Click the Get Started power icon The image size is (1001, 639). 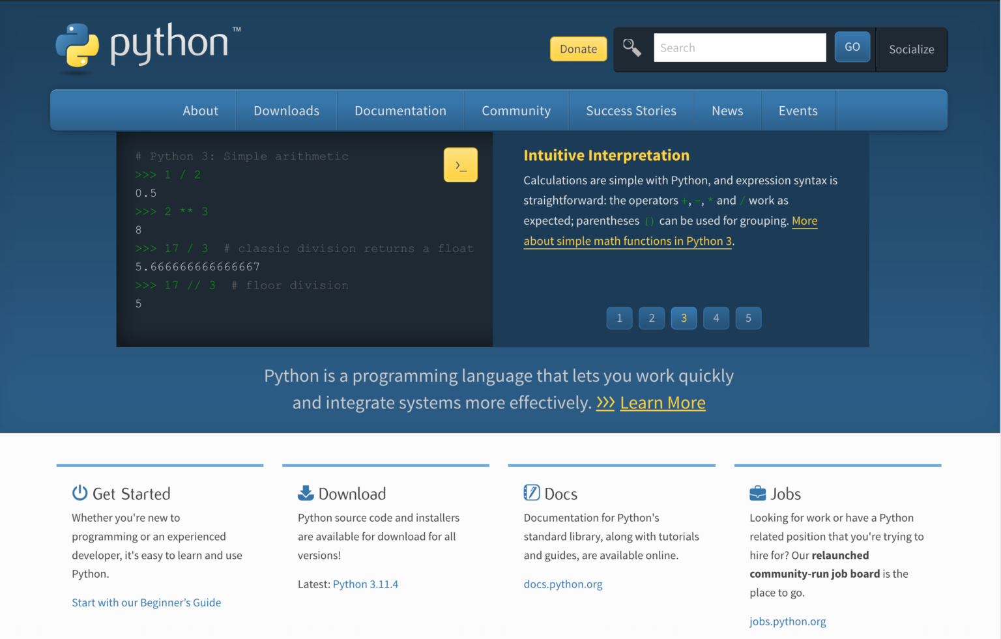pyautogui.click(x=80, y=493)
